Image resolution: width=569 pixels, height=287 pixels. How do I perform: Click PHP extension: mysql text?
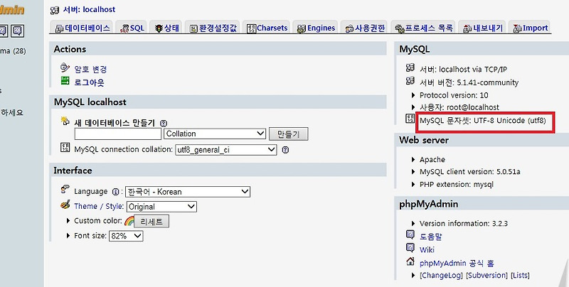(456, 185)
